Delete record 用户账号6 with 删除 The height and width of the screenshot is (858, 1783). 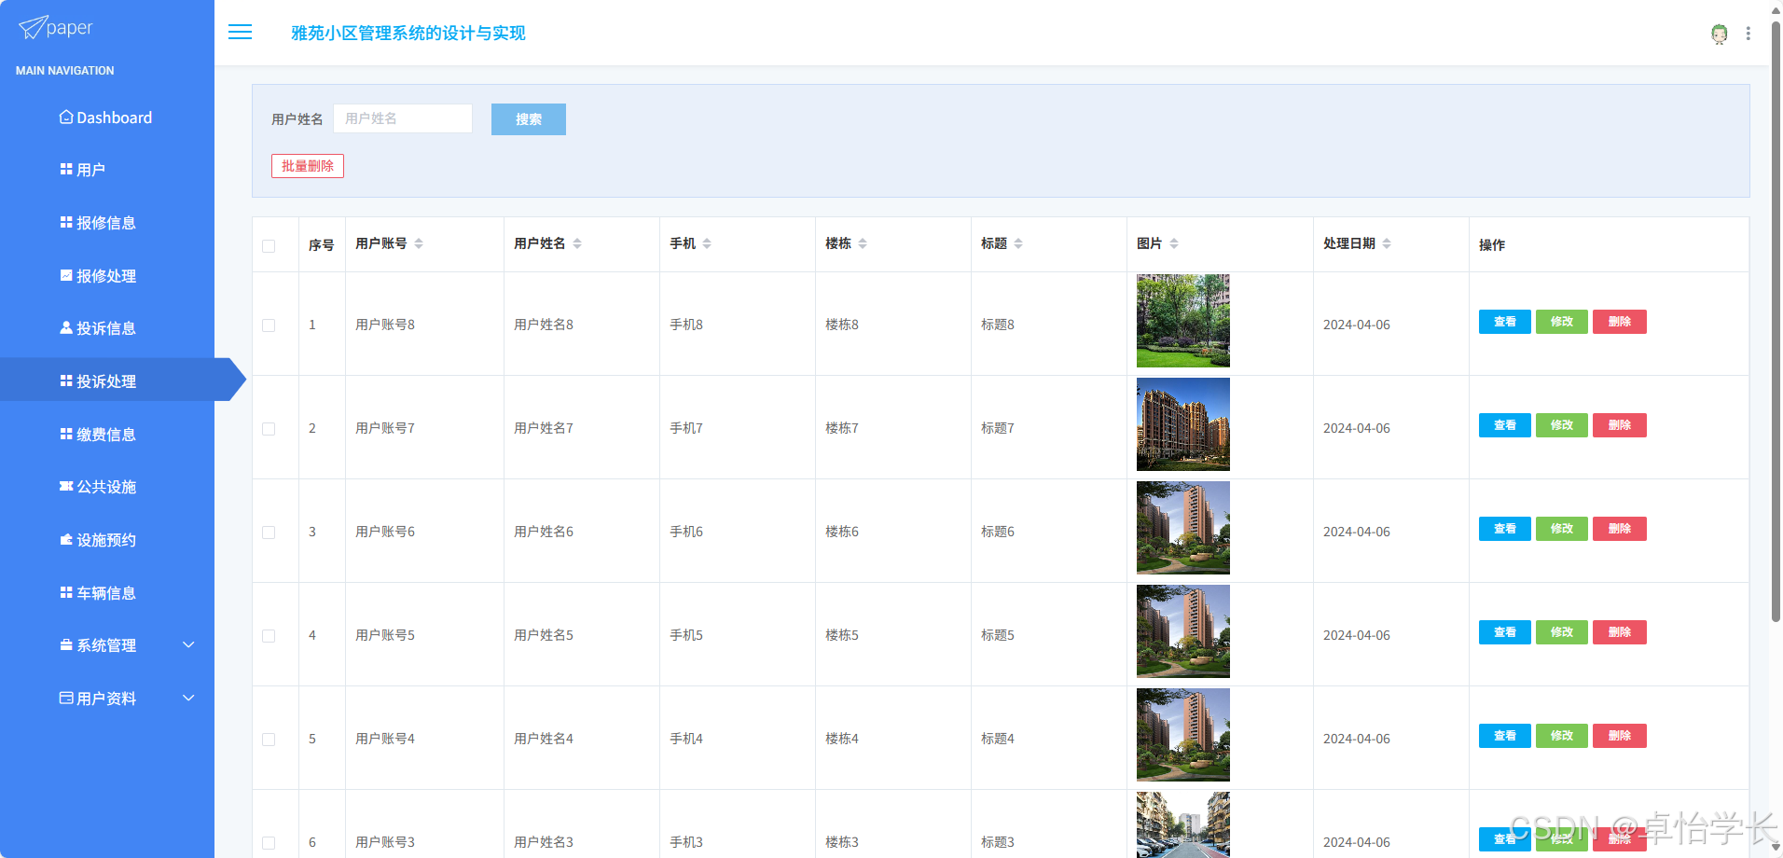pyautogui.click(x=1620, y=529)
